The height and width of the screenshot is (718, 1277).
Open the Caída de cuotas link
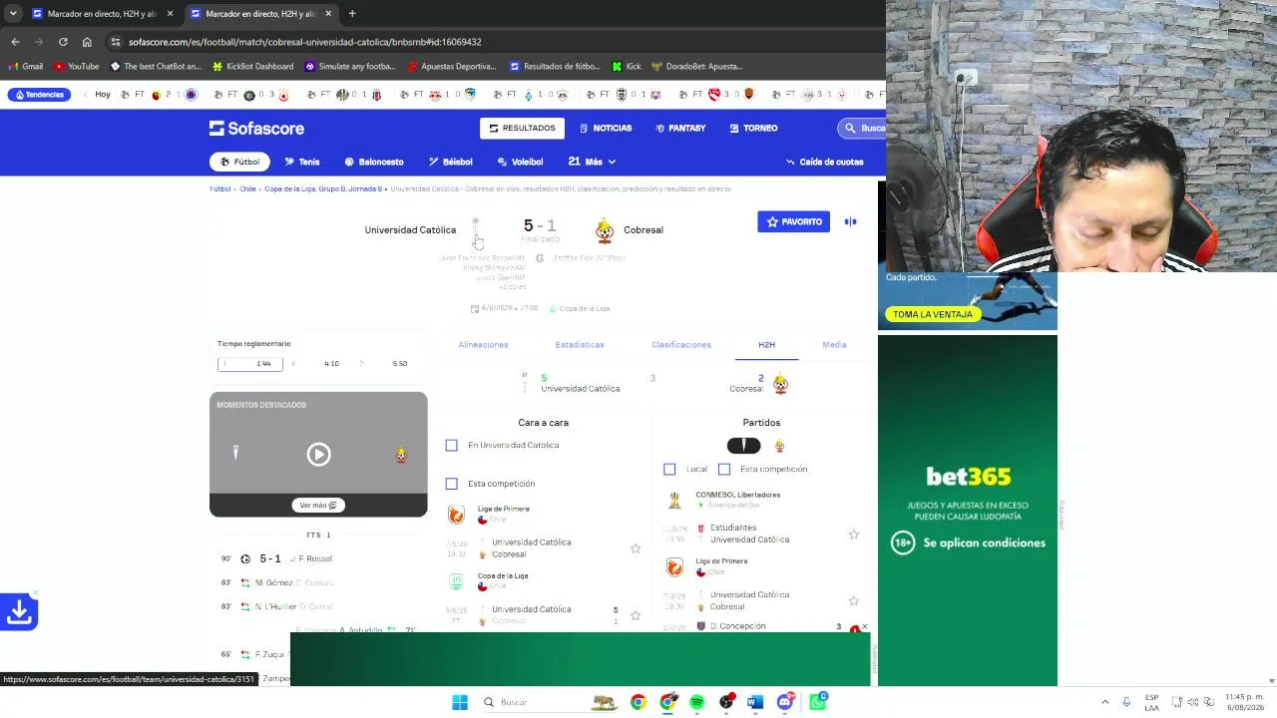point(825,162)
